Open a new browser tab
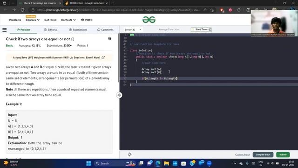The width and height of the screenshot is (298, 168). click(113, 3)
